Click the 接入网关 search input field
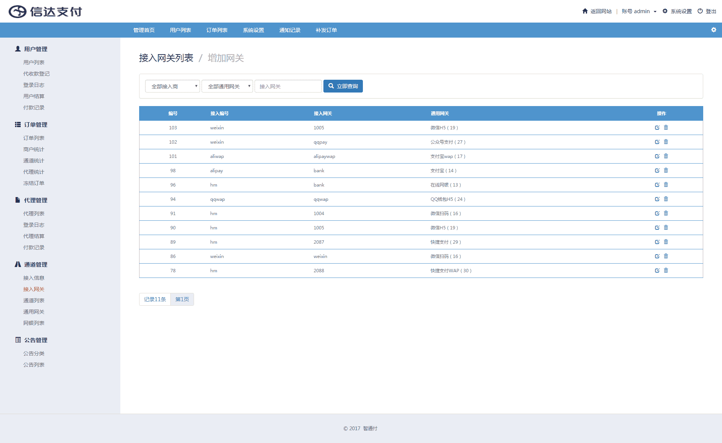 point(288,86)
